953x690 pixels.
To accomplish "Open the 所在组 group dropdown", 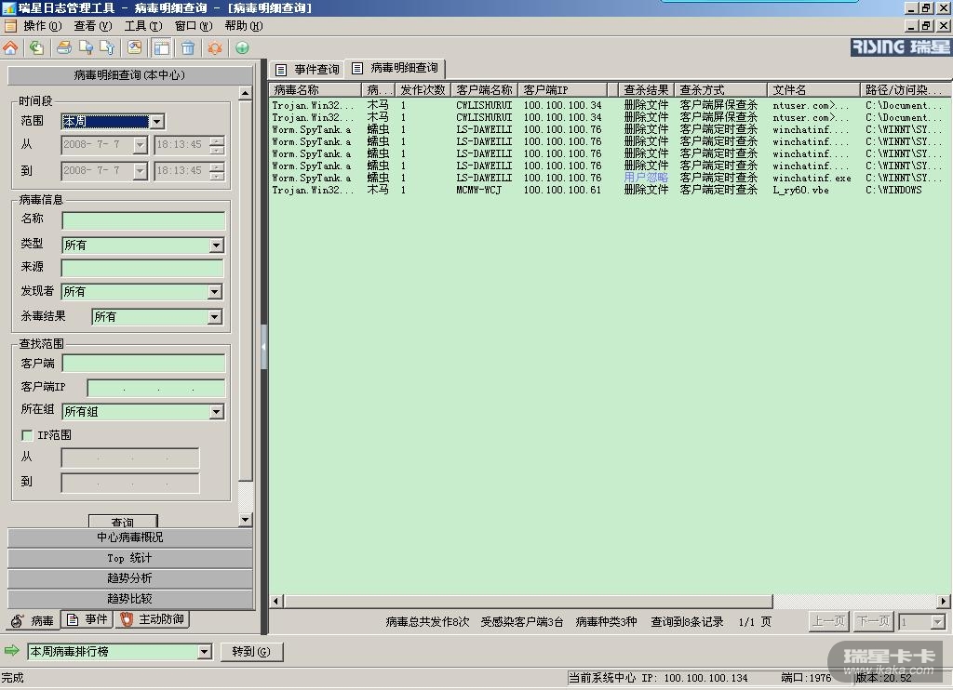I will pyautogui.click(x=216, y=412).
